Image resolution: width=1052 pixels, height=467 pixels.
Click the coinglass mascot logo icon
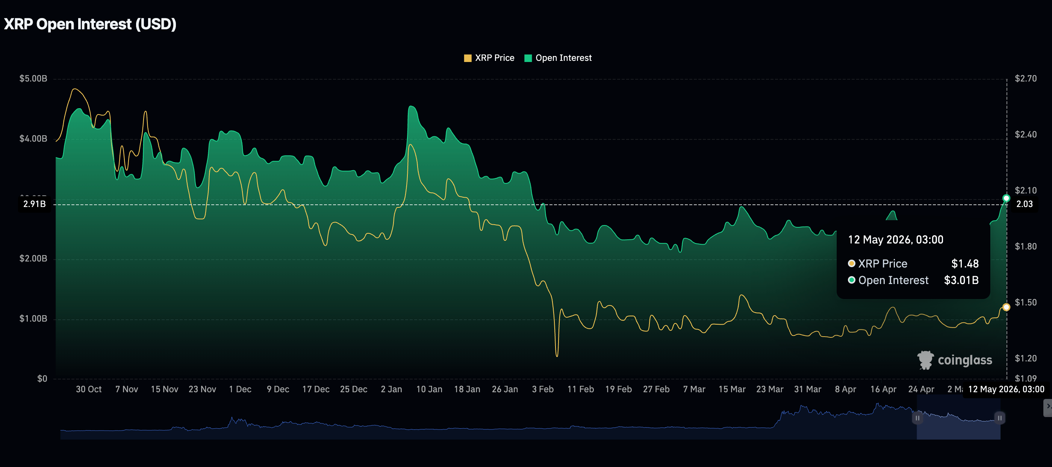coord(925,360)
